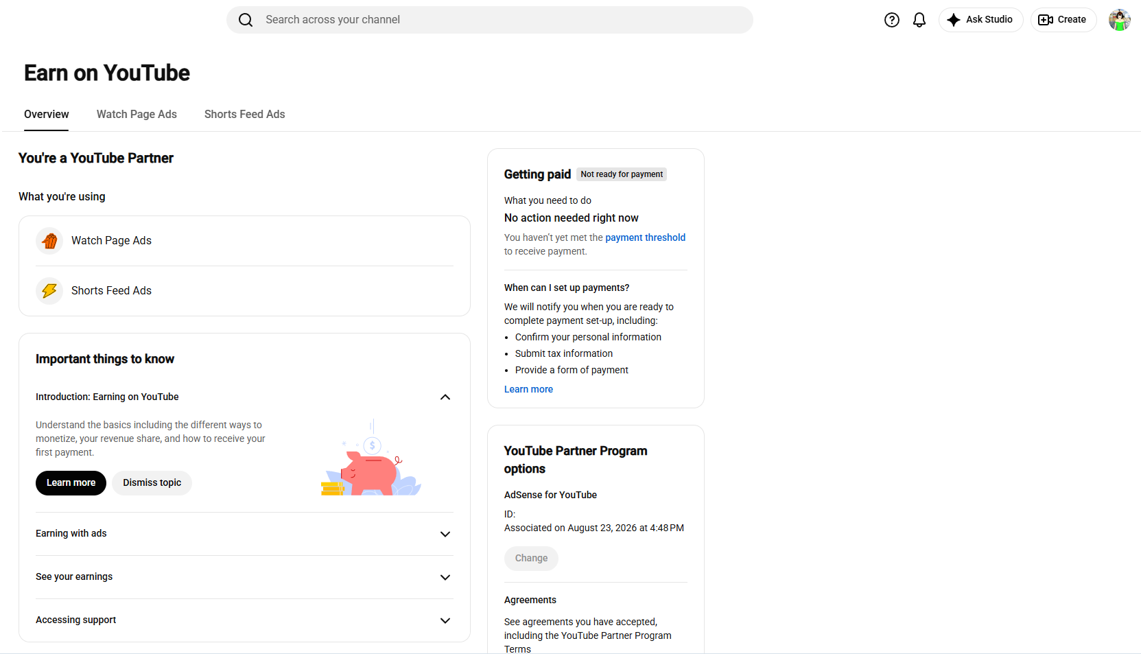The width and height of the screenshot is (1141, 654).
Task: Click the You're a YouTube Partner heading
Action: [x=96, y=159]
